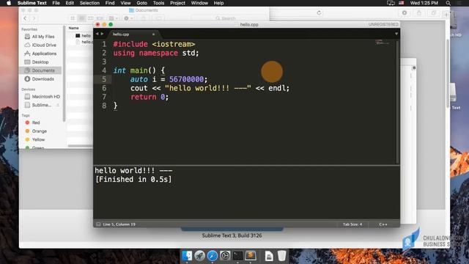
Task: Open the Apple menu
Action: [9, 3]
